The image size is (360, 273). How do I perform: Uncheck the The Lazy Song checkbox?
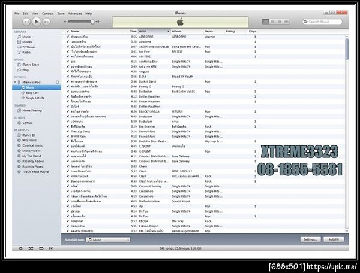(68, 132)
